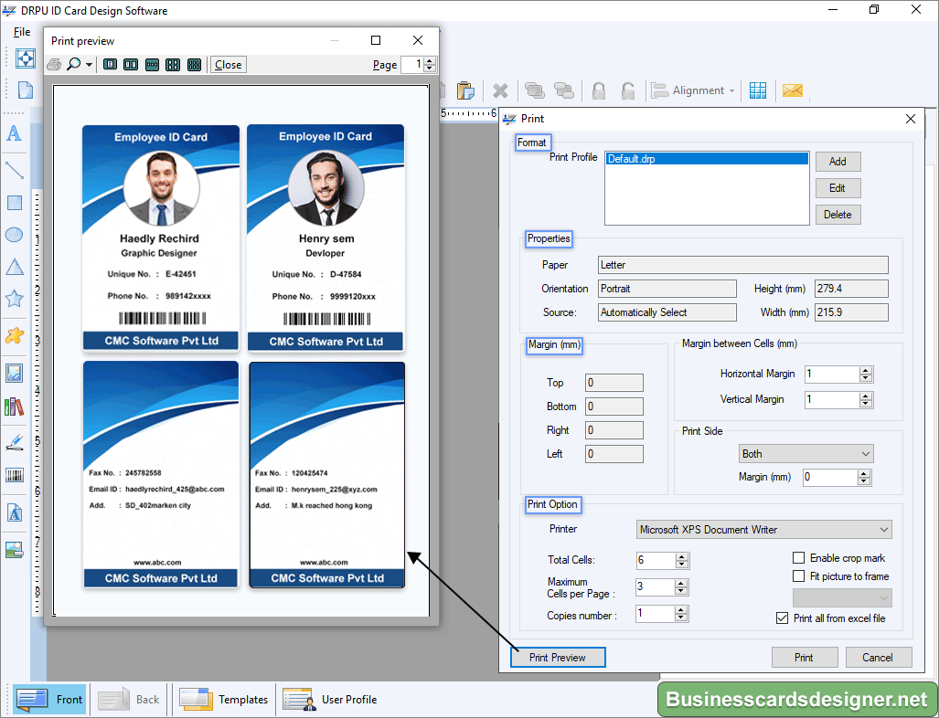Viewport: 939px width, 718px height.
Task: Enable crop mark checkbox
Action: coord(798,557)
